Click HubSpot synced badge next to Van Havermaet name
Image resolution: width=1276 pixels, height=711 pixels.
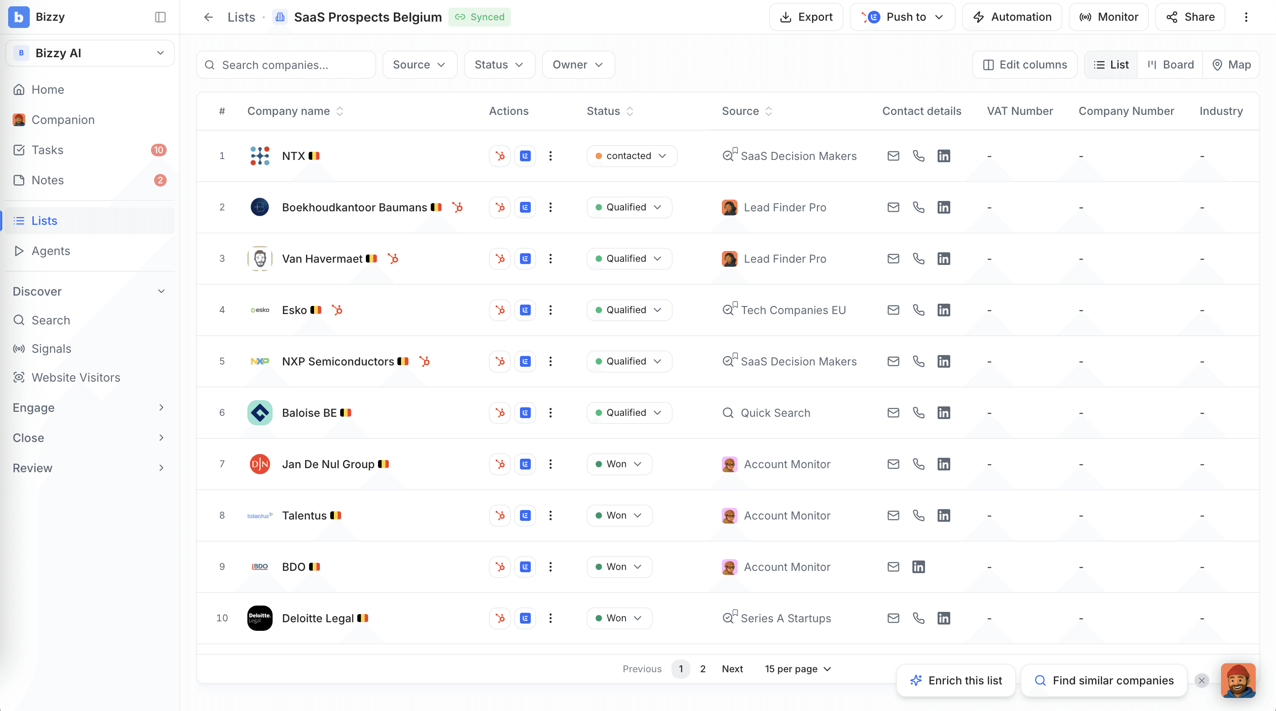pyautogui.click(x=393, y=259)
